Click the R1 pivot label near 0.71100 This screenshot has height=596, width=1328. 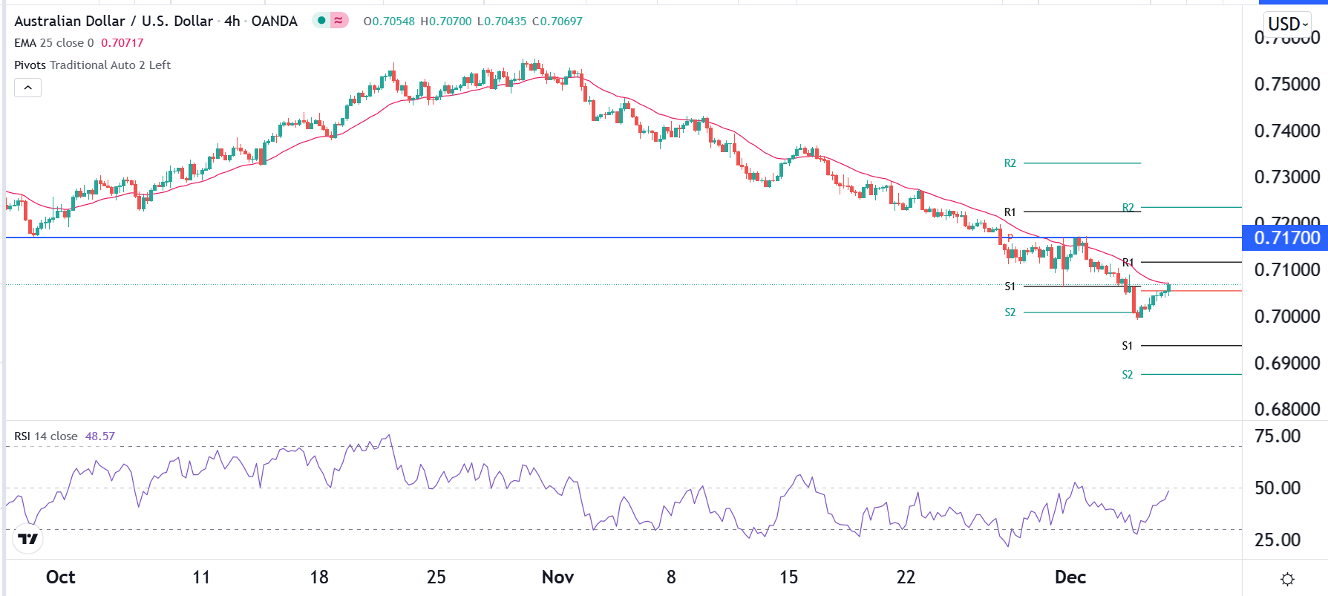click(1128, 263)
